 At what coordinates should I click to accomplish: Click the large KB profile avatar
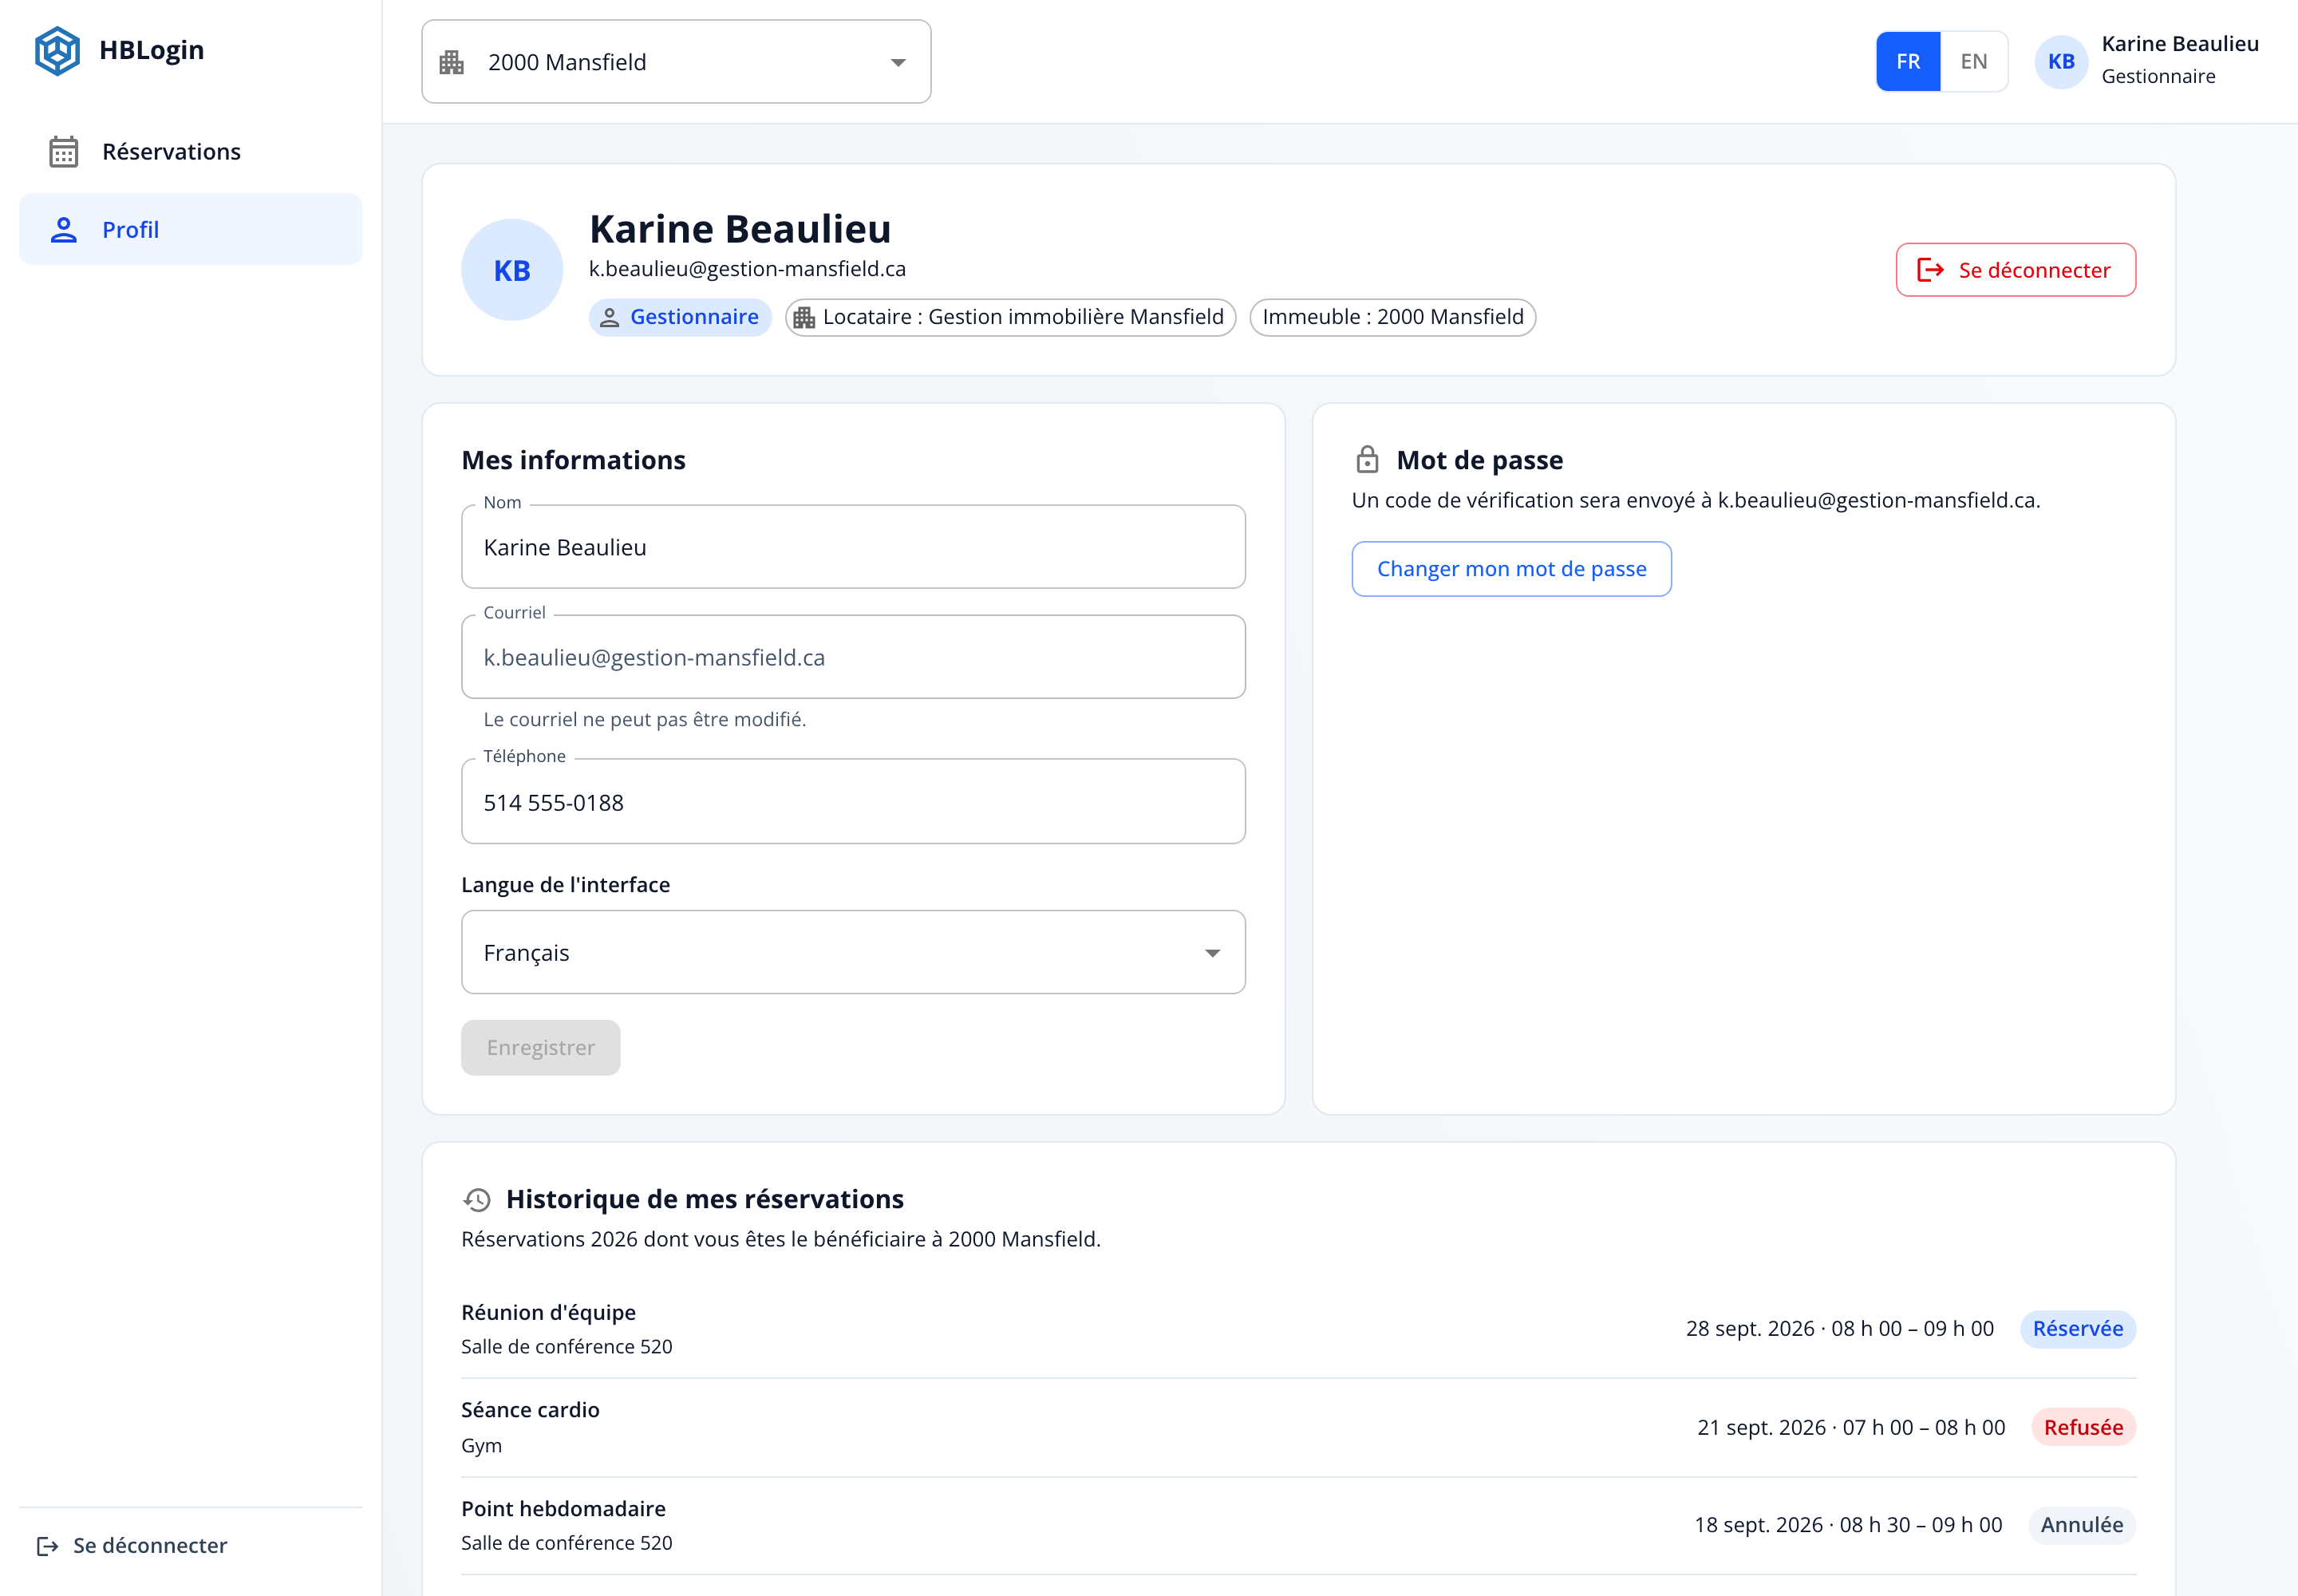point(512,270)
